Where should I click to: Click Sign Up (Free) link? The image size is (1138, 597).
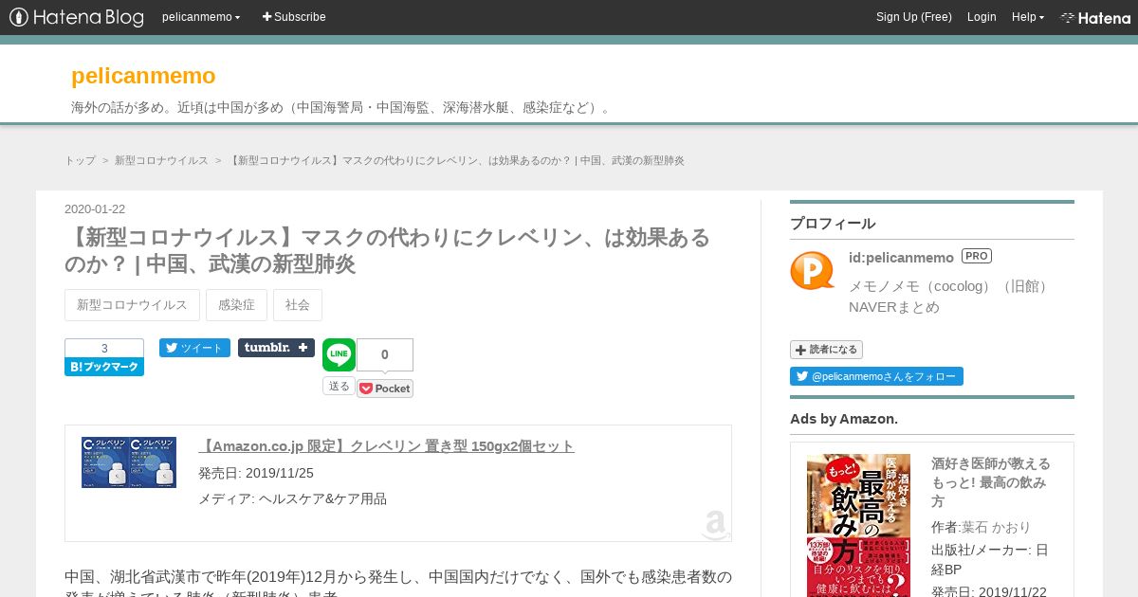click(x=914, y=17)
